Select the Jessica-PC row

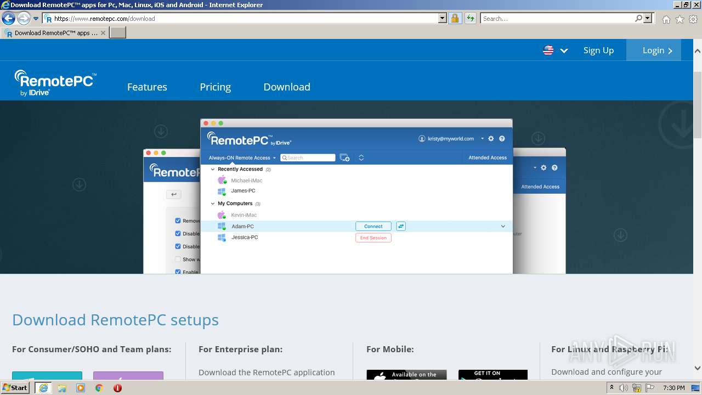coord(356,238)
